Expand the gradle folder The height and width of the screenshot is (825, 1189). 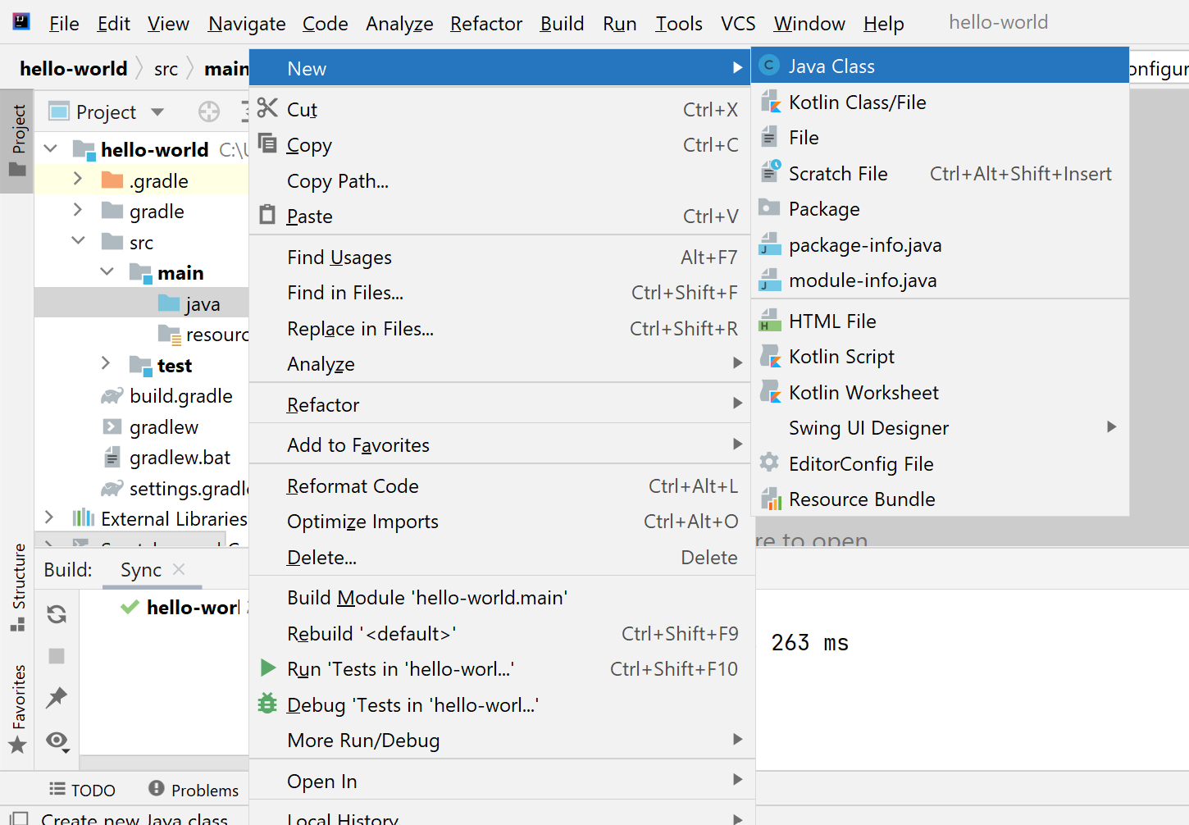coord(78,209)
